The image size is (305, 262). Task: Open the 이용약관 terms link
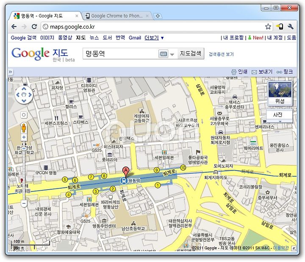pos(281,248)
